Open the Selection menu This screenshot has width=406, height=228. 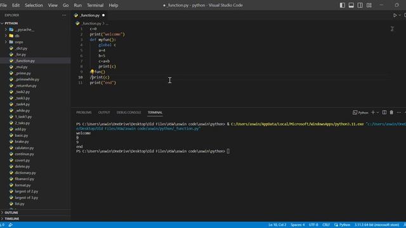pyautogui.click(x=34, y=5)
